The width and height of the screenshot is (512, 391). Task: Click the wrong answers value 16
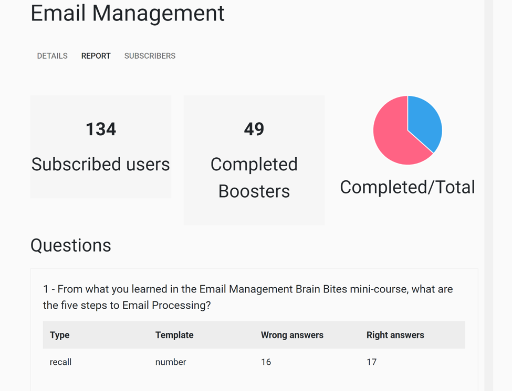[266, 362]
